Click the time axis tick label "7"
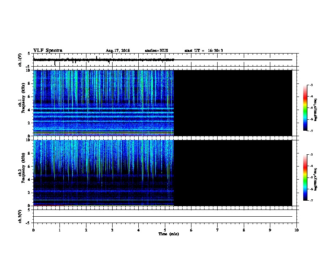 [x=218, y=230]
